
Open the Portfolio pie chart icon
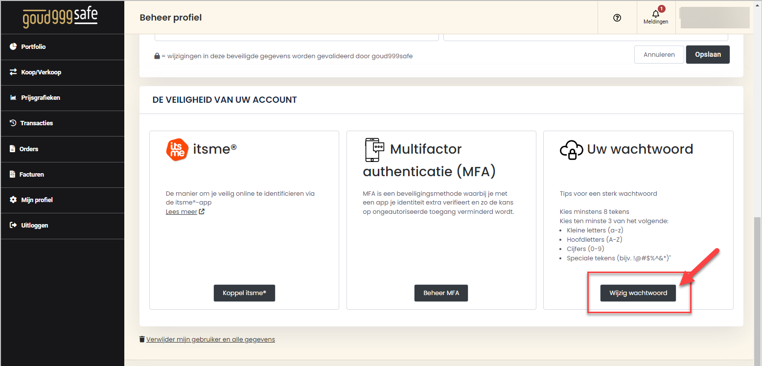[13, 46]
